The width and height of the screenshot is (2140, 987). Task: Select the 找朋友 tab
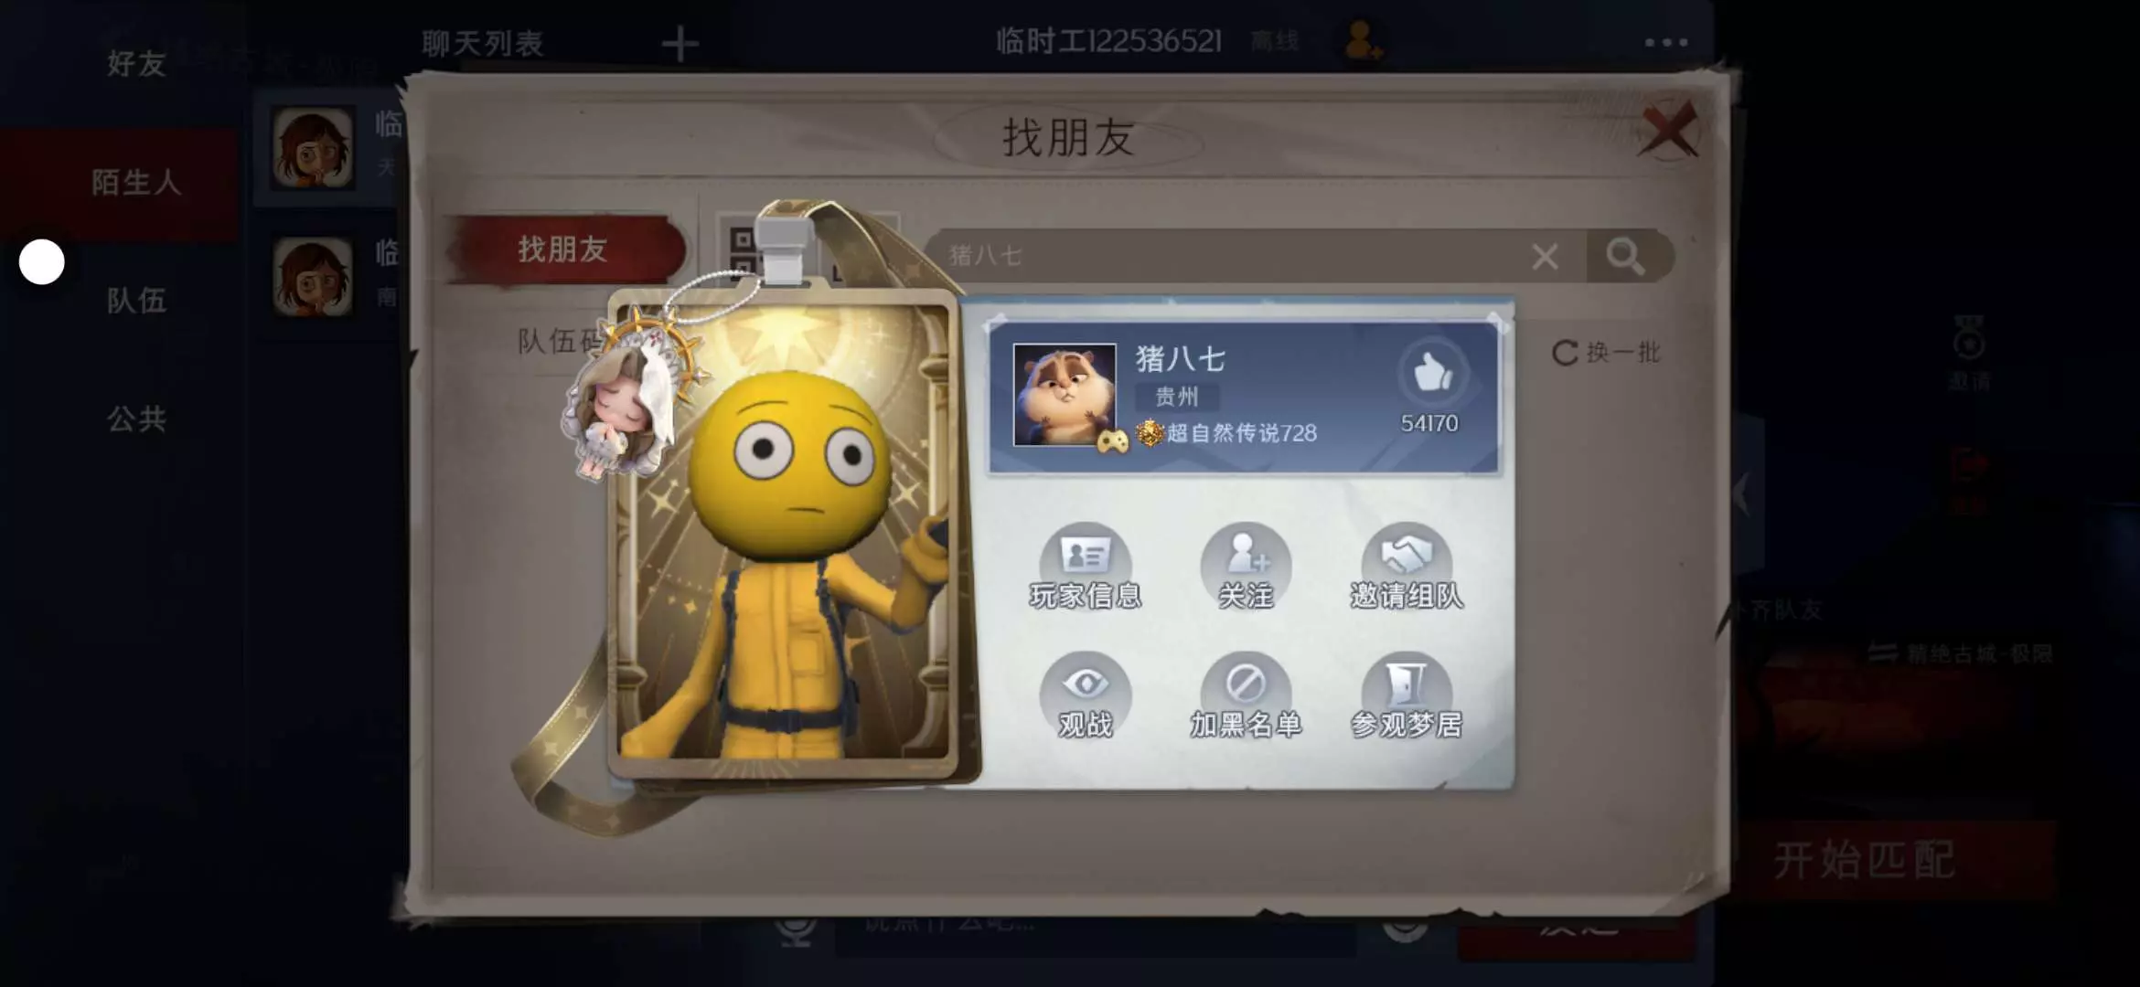(x=563, y=249)
